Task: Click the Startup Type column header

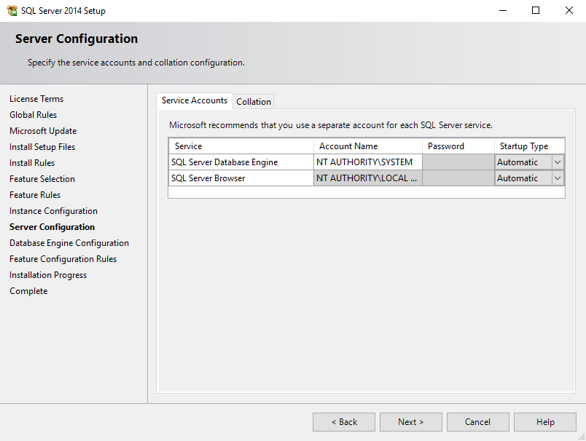Action: click(x=529, y=146)
